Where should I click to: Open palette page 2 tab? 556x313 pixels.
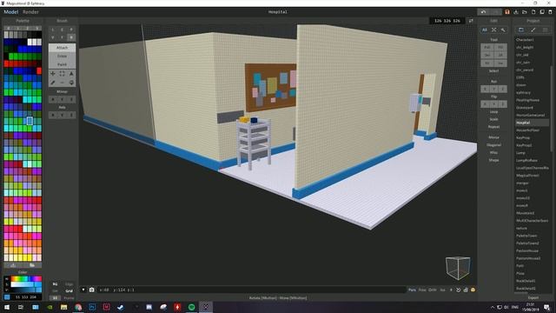click(x=27, y=28)
